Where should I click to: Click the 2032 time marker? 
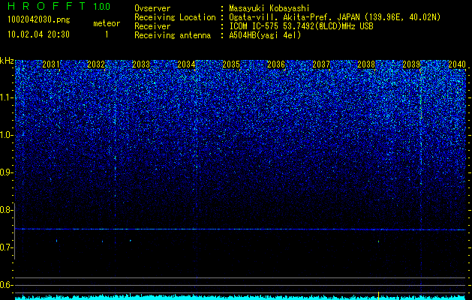[96, 64]
